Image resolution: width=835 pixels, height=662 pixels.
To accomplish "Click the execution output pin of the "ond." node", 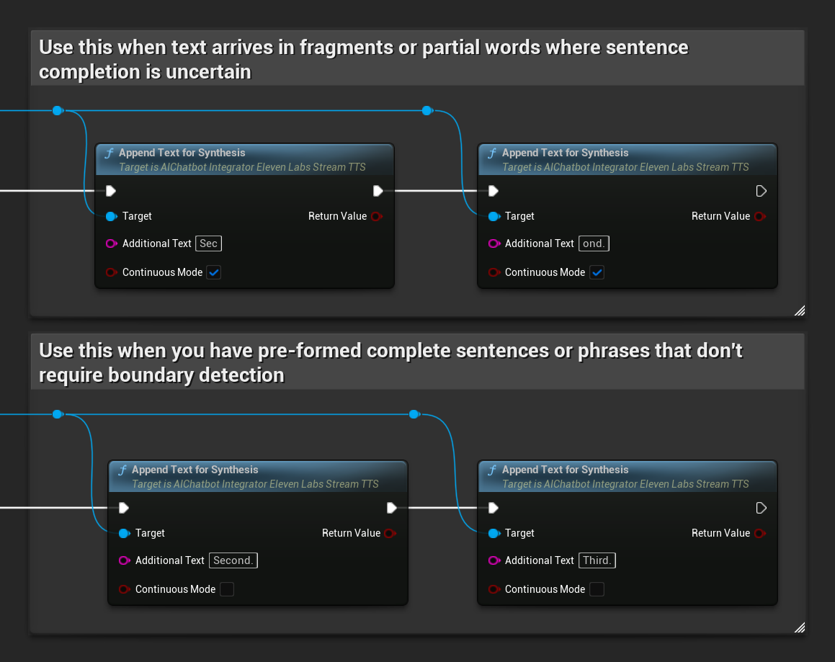I will click(762, 191).
